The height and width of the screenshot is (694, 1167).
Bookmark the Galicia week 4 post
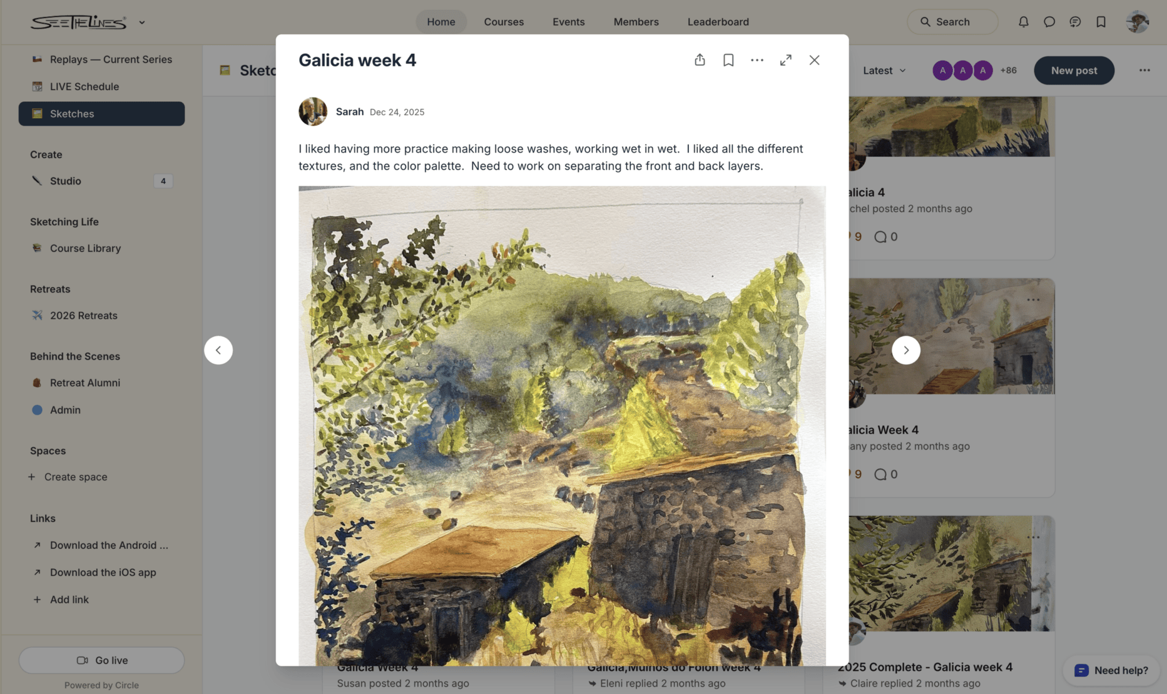728,60
